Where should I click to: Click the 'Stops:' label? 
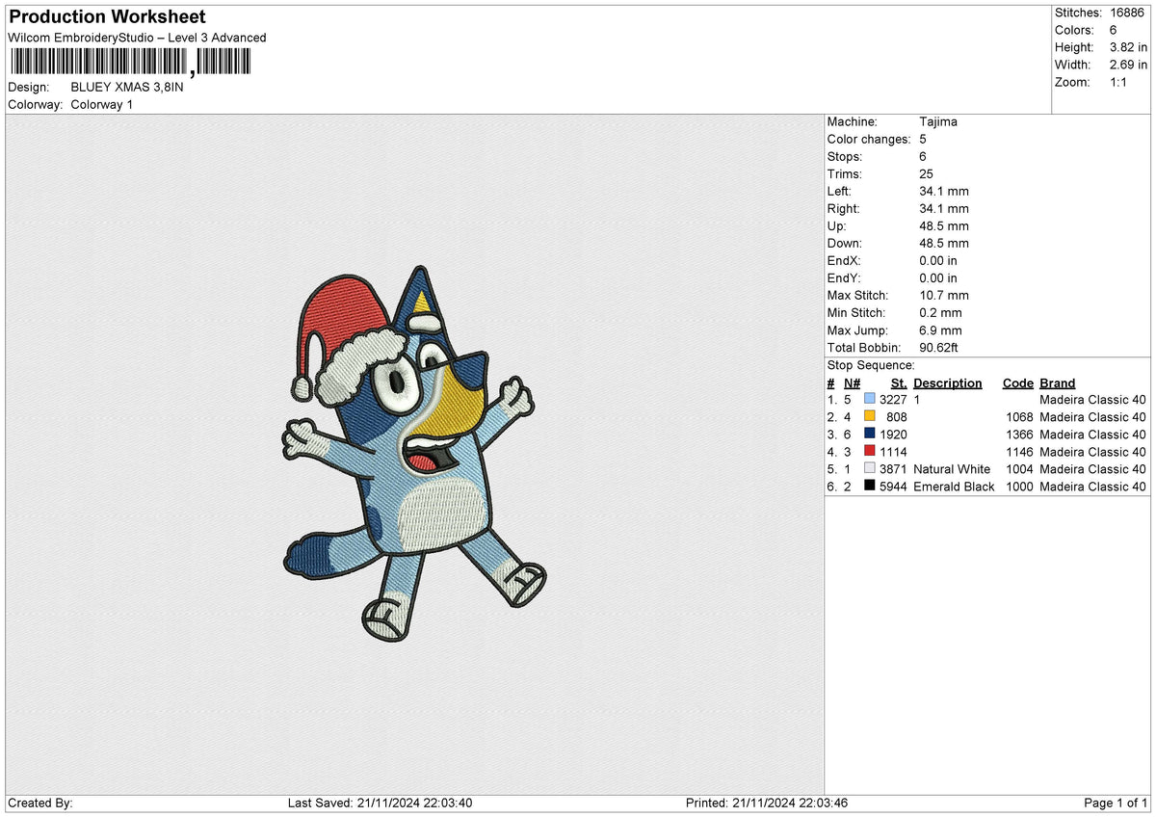(x=845, y=156)
